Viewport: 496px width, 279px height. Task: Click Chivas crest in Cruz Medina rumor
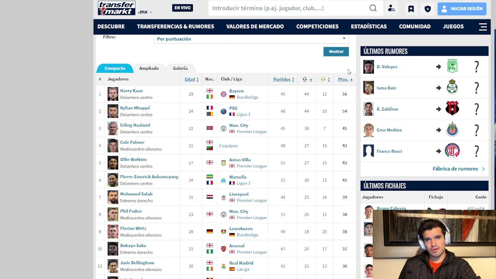point(452,130)
